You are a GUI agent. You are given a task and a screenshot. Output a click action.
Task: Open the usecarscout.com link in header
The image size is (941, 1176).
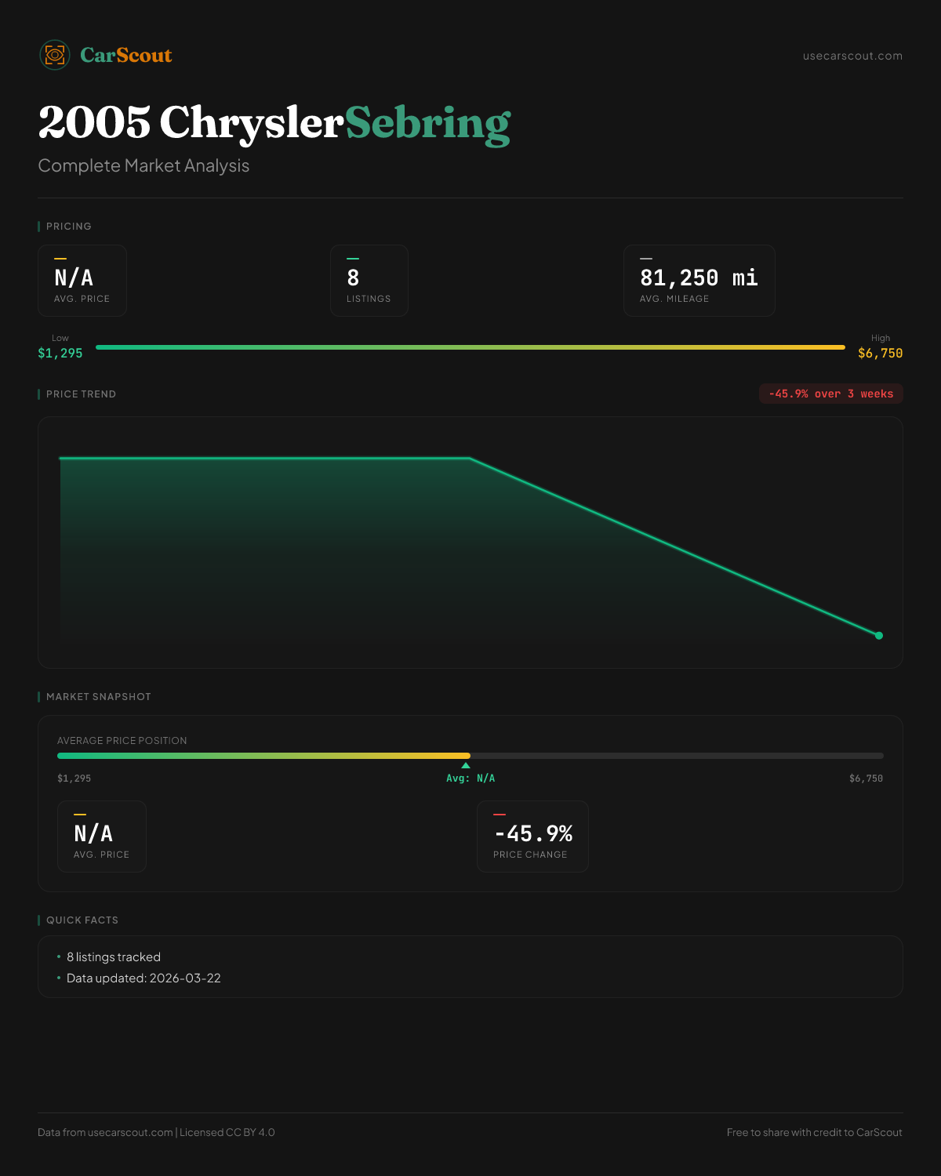tap(852, 56)
